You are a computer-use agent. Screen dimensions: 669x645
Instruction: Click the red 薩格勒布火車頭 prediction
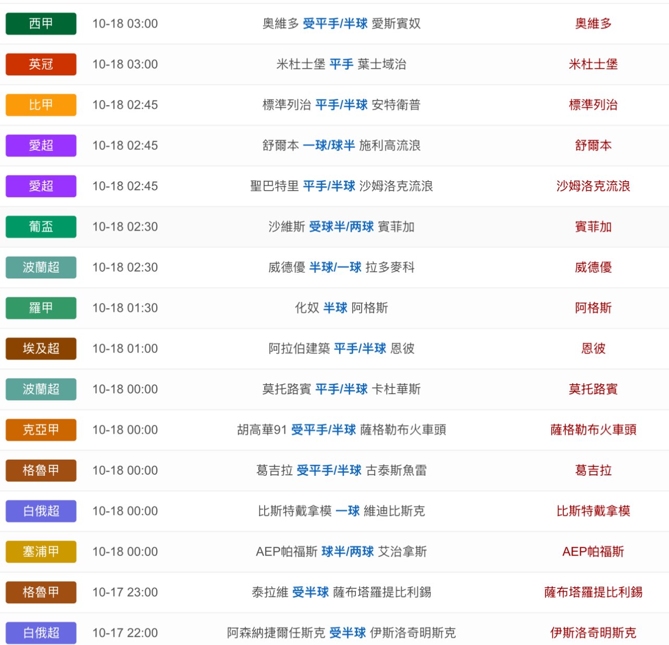pyautogui.click(x=593, y=429)
